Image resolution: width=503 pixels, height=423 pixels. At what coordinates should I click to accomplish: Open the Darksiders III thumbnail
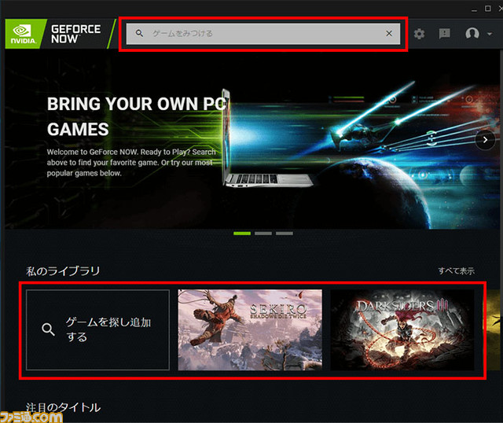(x=402, y=330)
